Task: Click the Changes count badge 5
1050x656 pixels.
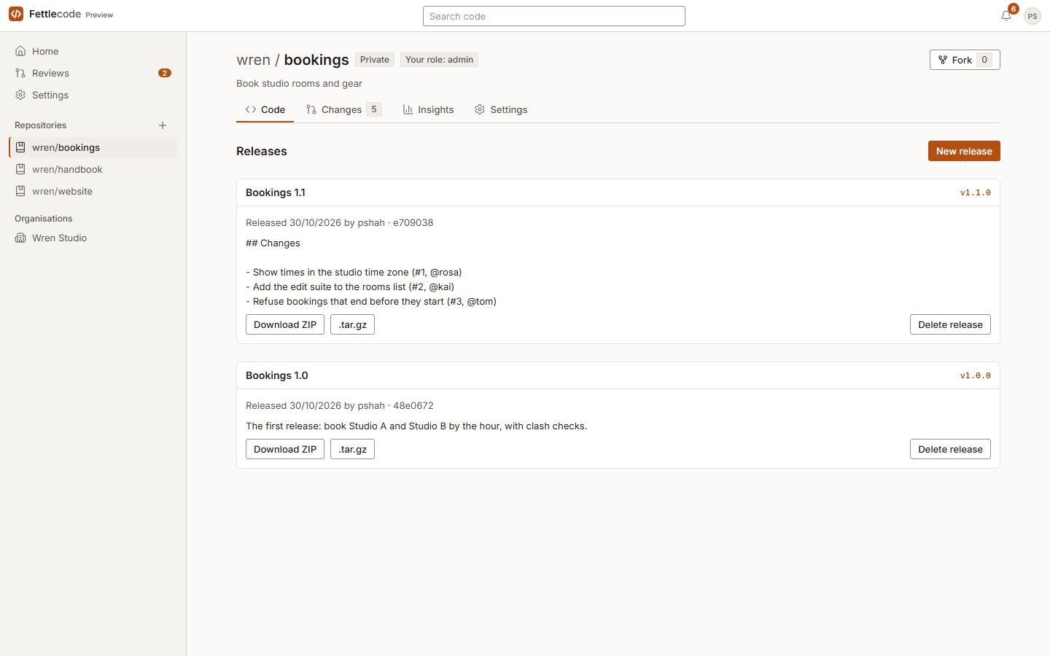Action: 374,109
